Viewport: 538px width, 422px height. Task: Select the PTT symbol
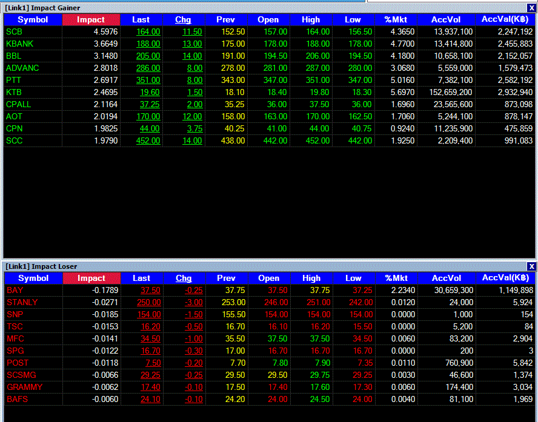point(13,80)
